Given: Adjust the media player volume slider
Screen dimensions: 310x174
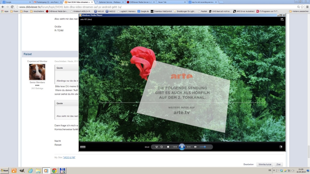Looking at the screenshot, I should pos(205,147).
